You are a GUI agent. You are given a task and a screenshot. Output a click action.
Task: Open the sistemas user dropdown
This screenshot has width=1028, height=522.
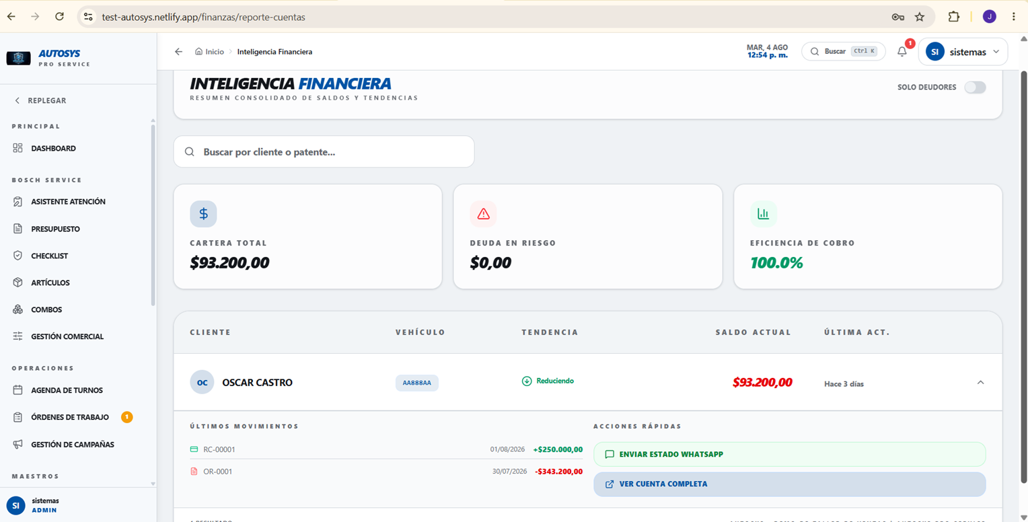pyautogui.click(x=963, y=52)
